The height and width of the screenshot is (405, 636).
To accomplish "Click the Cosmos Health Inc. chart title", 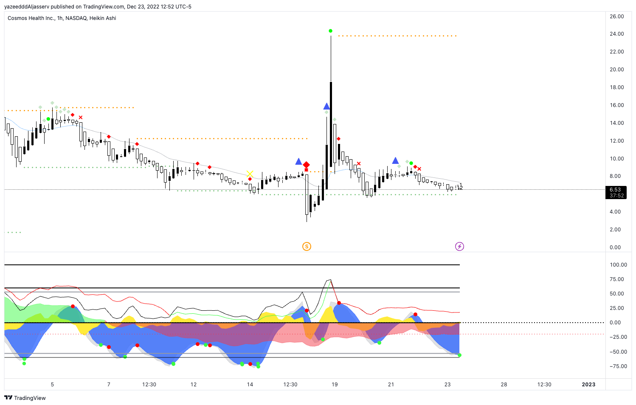I will [62, 18].
